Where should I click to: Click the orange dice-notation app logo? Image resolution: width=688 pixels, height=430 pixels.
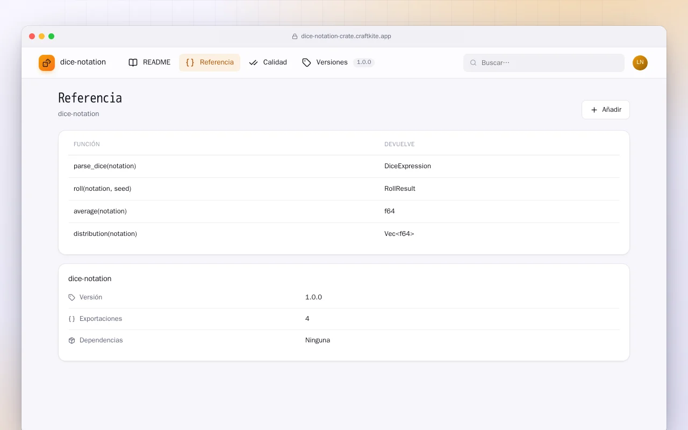(x=47, y=63)
